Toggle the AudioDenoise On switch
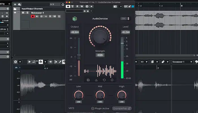This screenshot has height=113, width=198. click(x=126, y=19)
